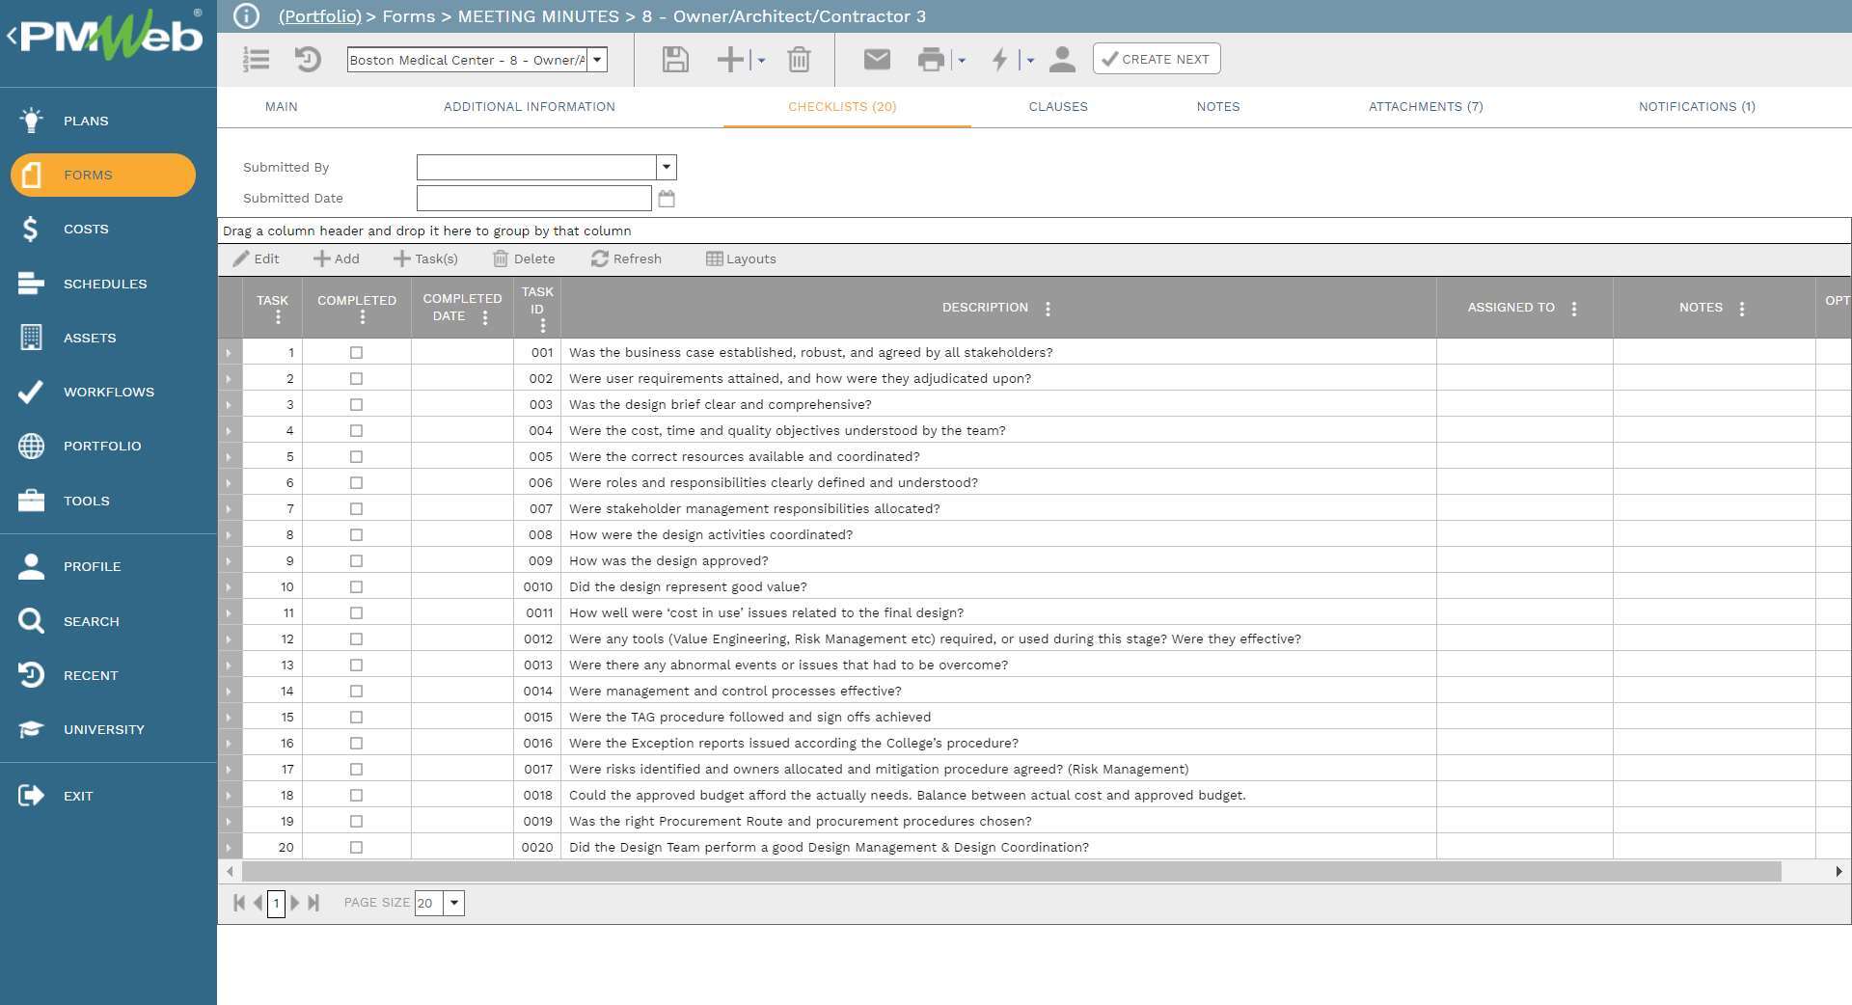
Task: Click the add new plus icon
Action: pos(731,60)
